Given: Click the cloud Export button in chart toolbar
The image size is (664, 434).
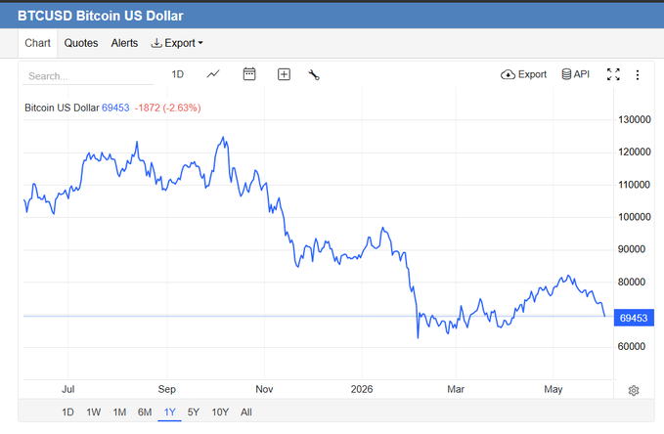Looking at the screenshot, I should [x=523, y=74].
